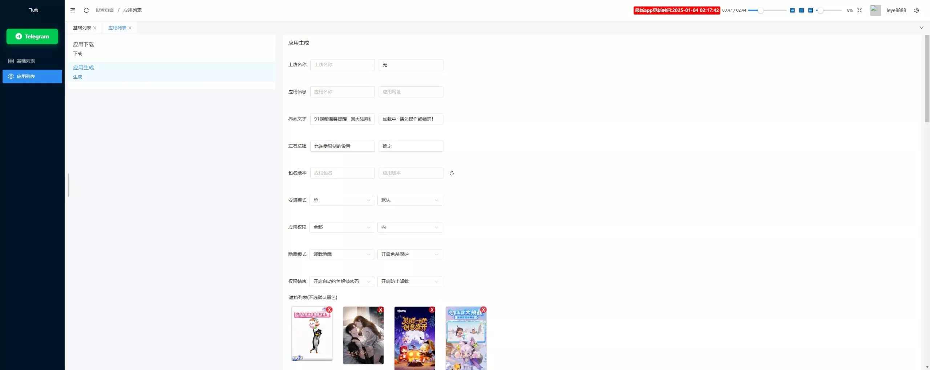930x370 pixels.
Task: Click the vertical page scrollbar
Action: coord(927,78)
